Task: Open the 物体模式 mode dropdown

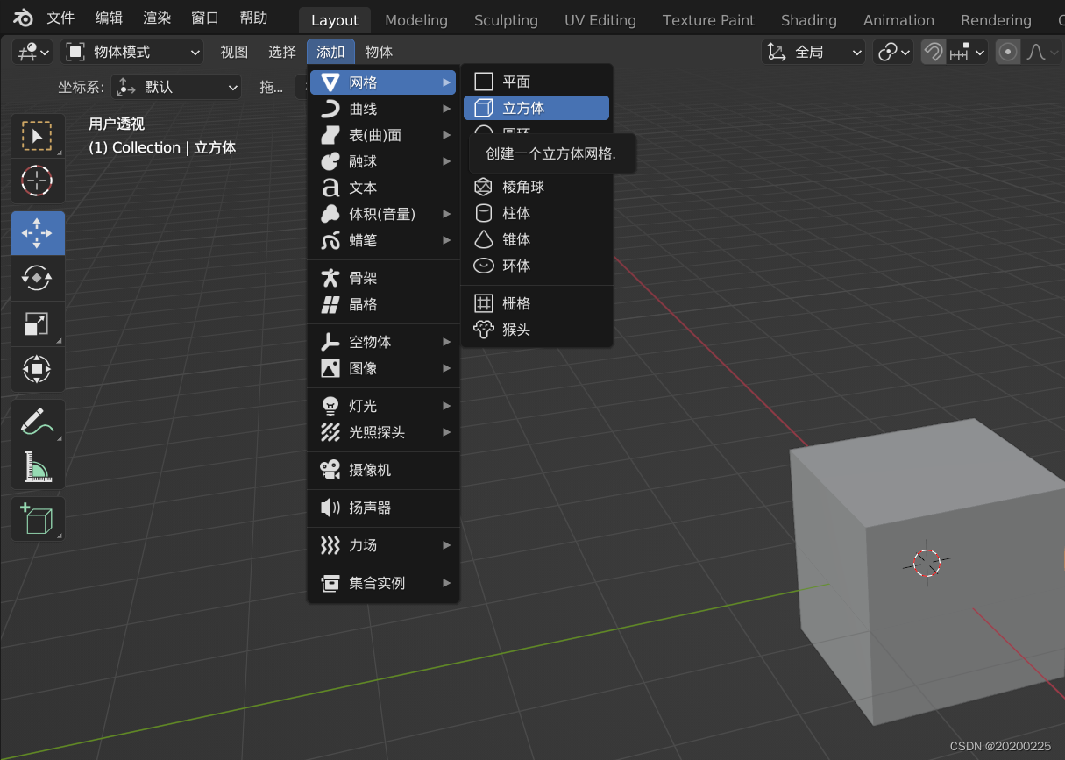Action: pyautogui.click(x=132, y=53)
